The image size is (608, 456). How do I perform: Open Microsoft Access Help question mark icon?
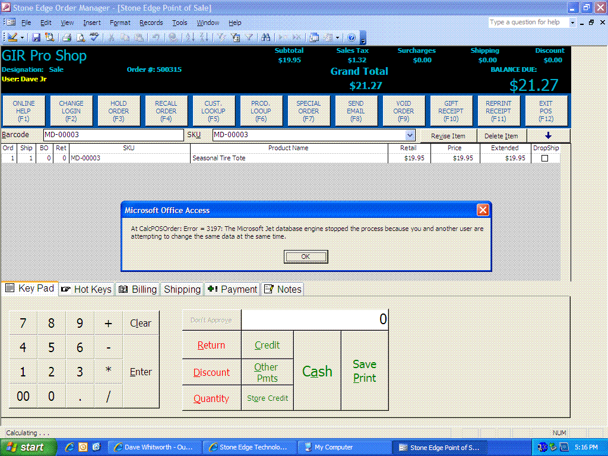(351, 37)
